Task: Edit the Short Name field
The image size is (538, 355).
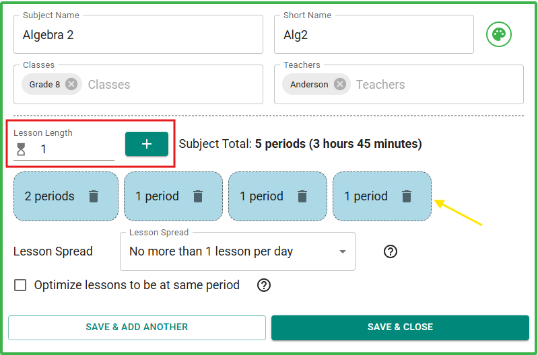Action: [x=374, y=35]
